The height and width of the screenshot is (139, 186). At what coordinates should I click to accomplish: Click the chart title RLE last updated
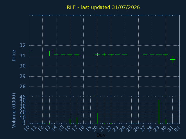click(x=103, y=7)
